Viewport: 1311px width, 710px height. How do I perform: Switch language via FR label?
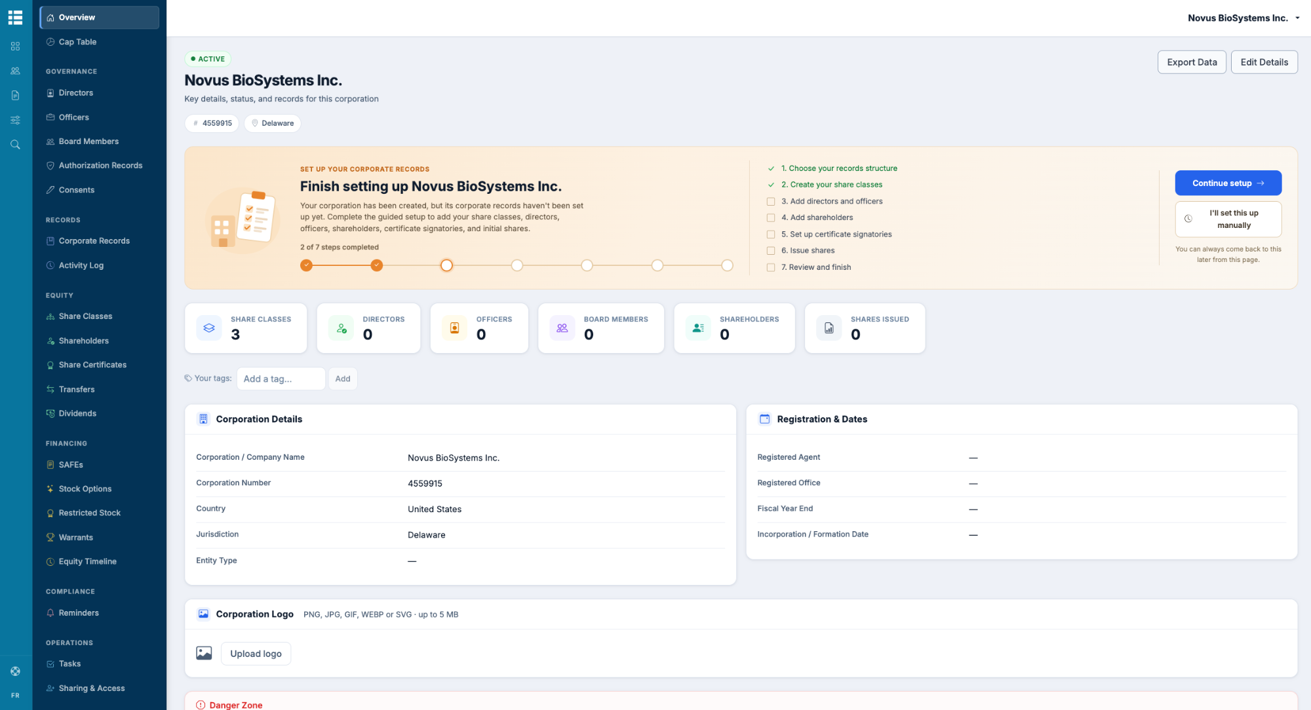15,696
